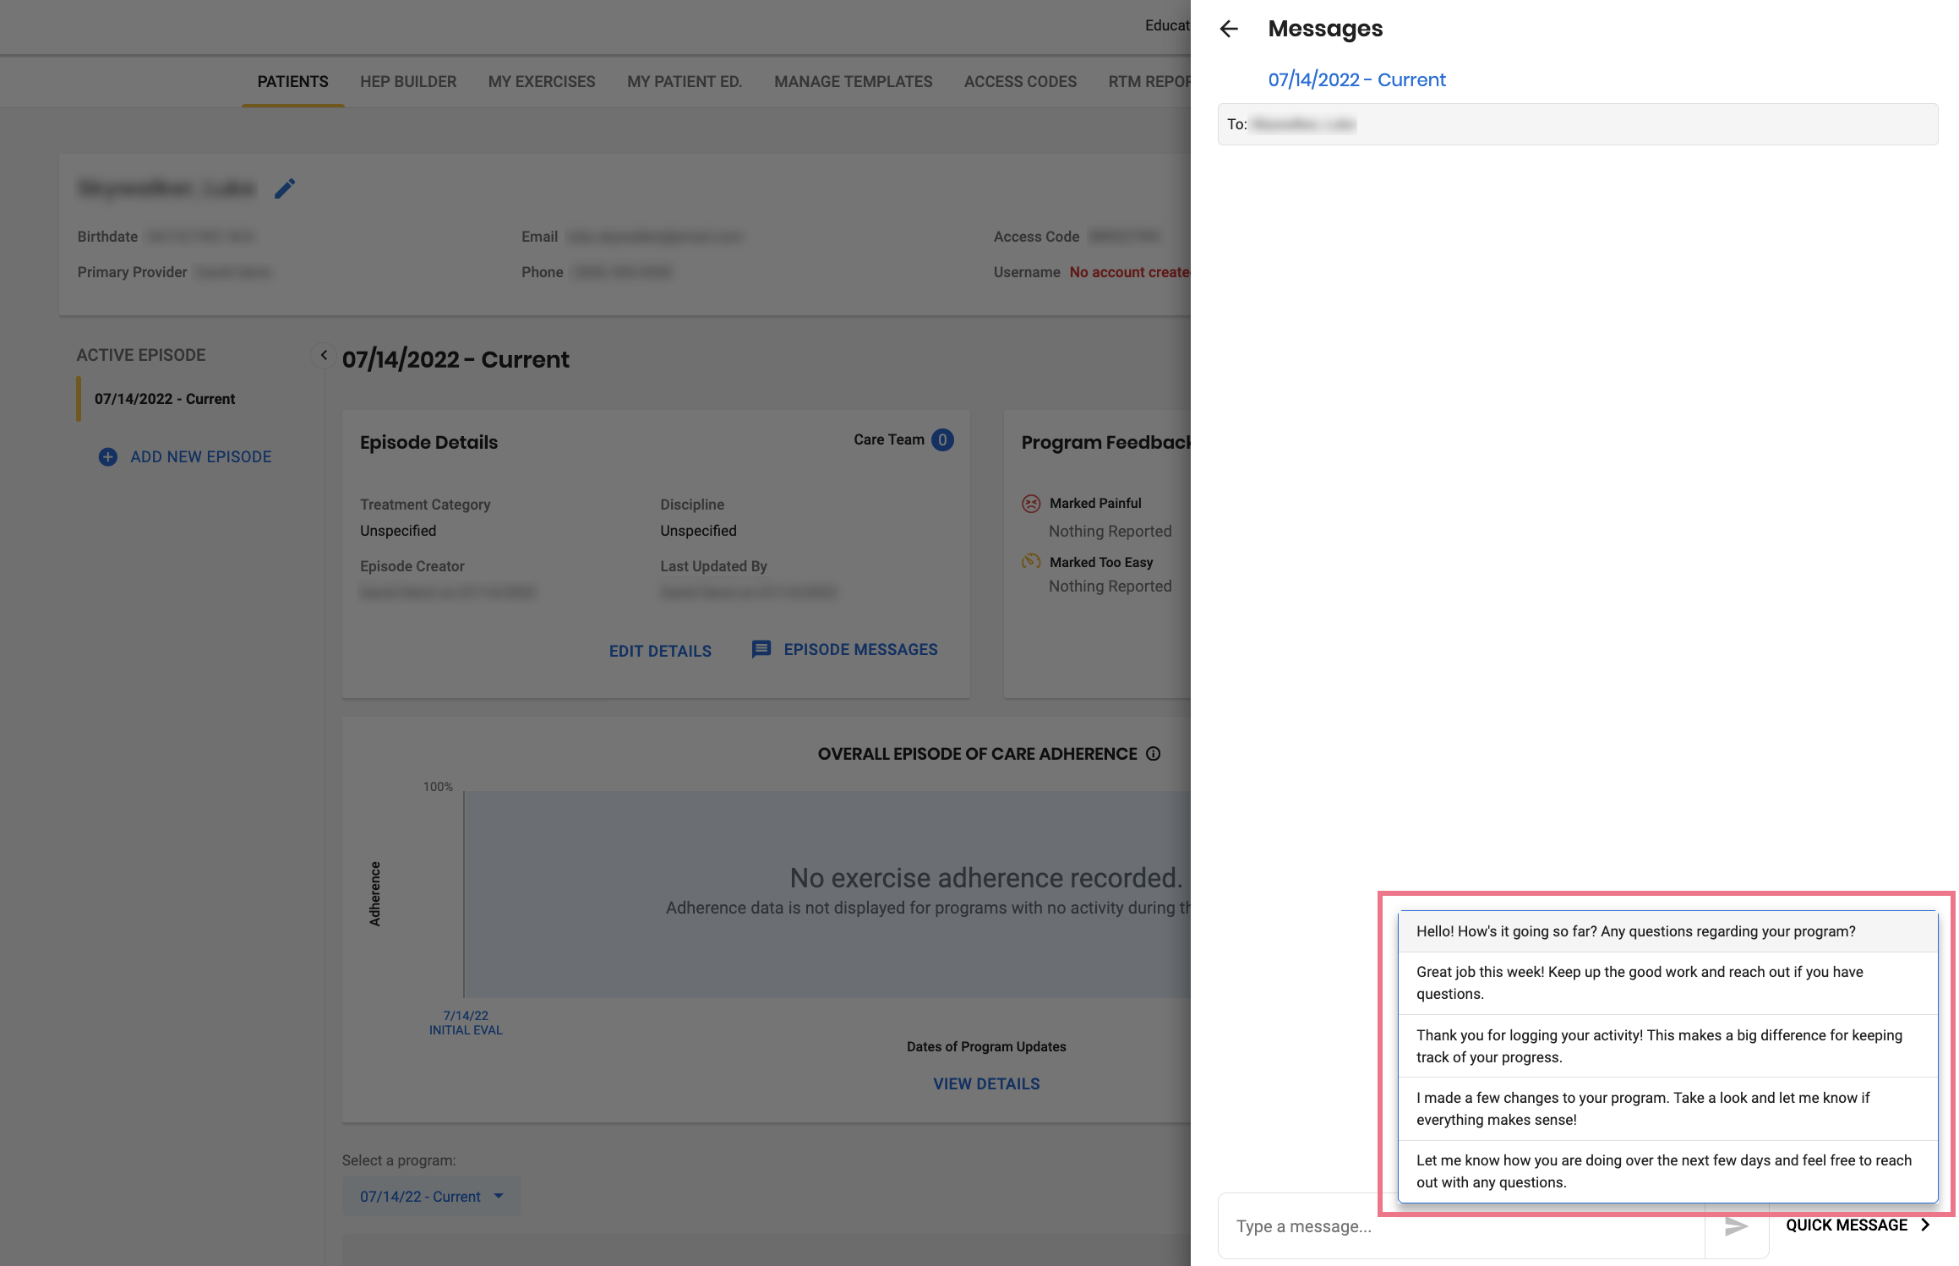Click the send message arrow icon
1959x1266 pixels.
coord(1736,1225)
